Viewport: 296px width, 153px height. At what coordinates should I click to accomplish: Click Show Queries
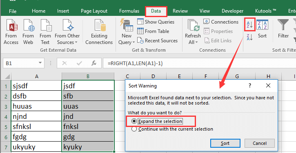pyautogui.click(x=156, y=22)
